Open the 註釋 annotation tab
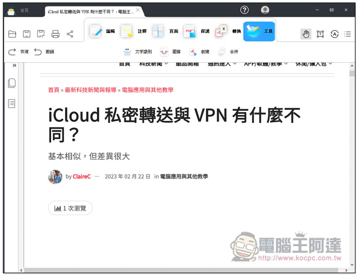The height and width of the screenshot is (276, 358). (134, 31)
